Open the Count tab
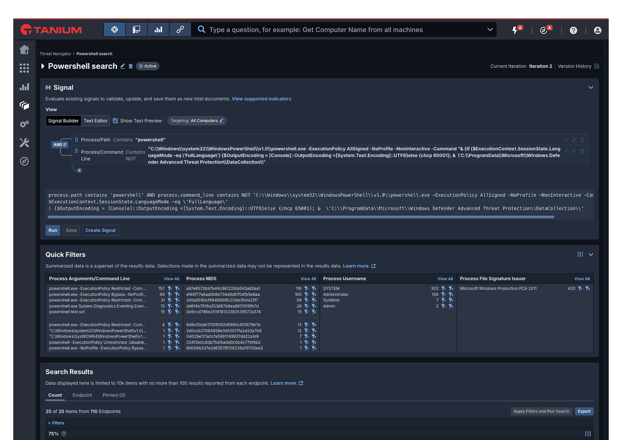622x440 pixels. [55, 395]
